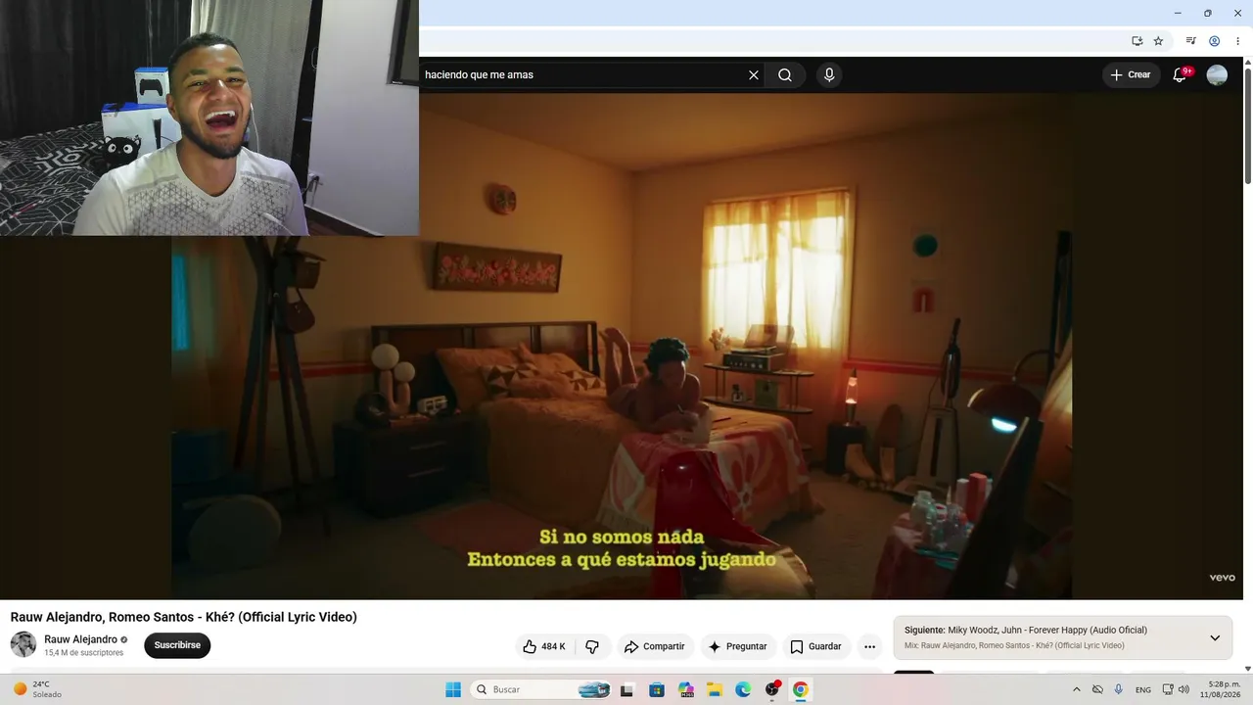Open weather widget 24°C Soleado
Image resolution: width=1253 pixels, height=705 pixels.
pyautogui.click(x=35, y=689)
